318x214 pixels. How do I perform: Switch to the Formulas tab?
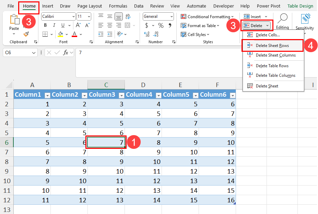tap(118, 6)
